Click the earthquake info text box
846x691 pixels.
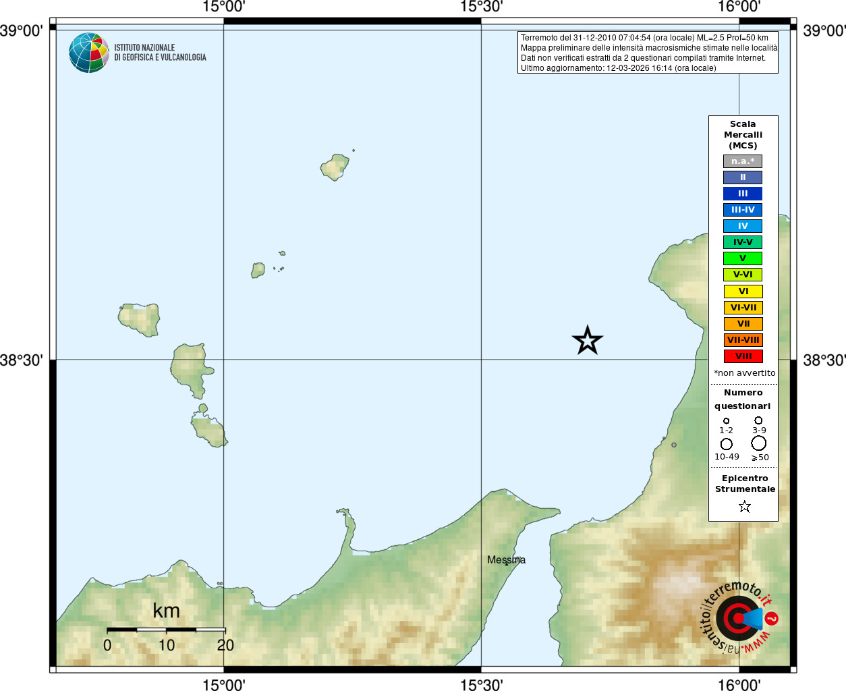(x=648, y=53)
